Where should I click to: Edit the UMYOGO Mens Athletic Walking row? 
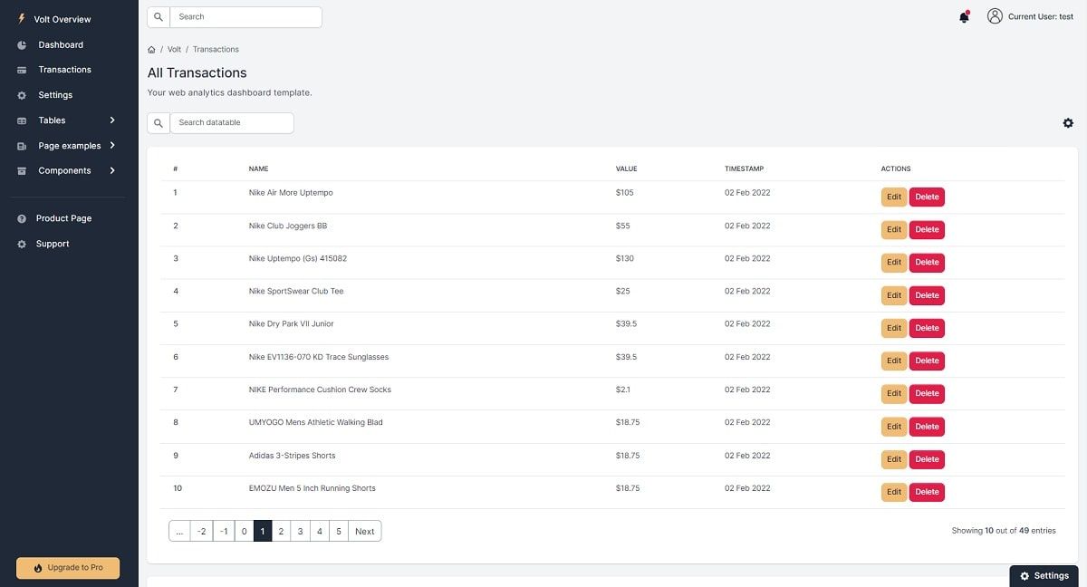[894, 427]
